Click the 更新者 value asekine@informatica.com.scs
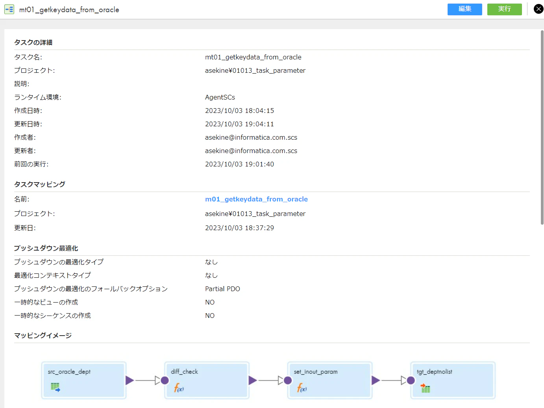This screenshot has width=544, height=408. pos(251,151)
